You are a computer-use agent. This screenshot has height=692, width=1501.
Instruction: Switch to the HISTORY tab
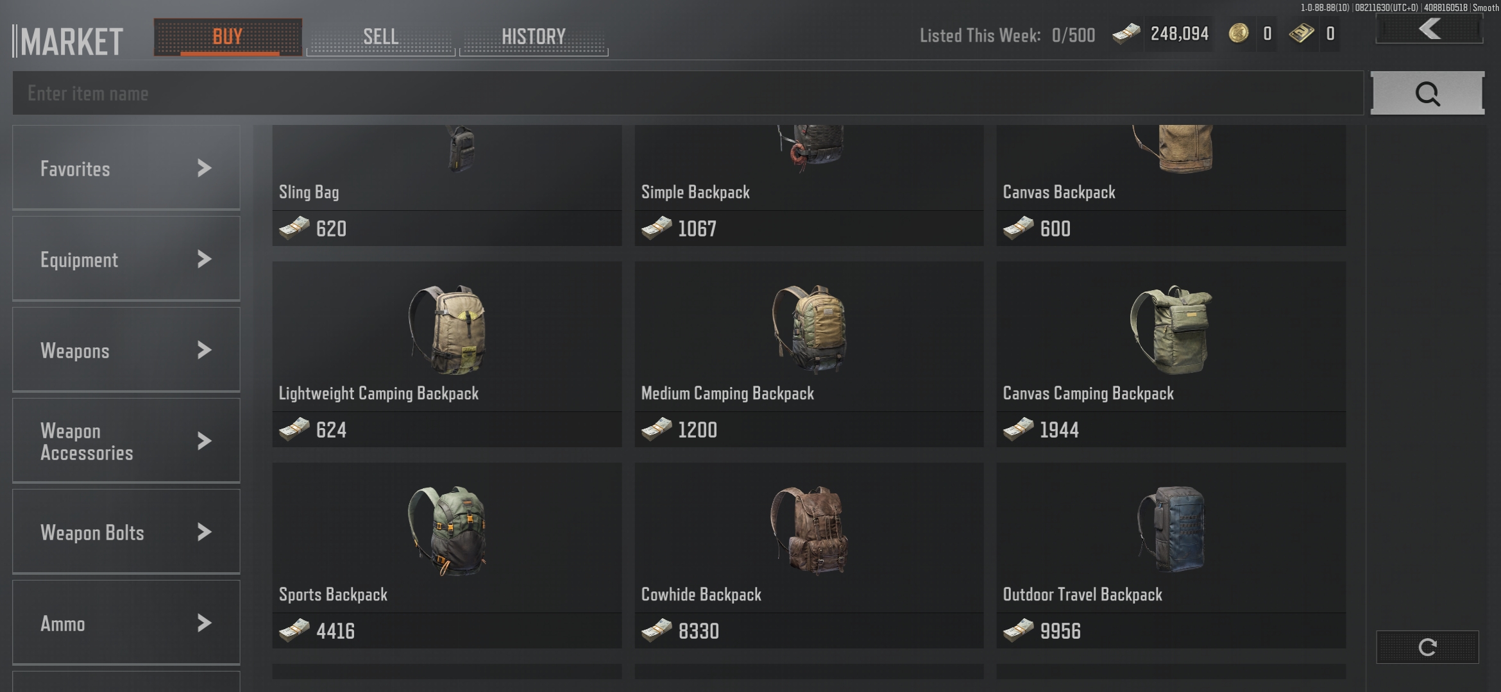click(x=534, y=37)
